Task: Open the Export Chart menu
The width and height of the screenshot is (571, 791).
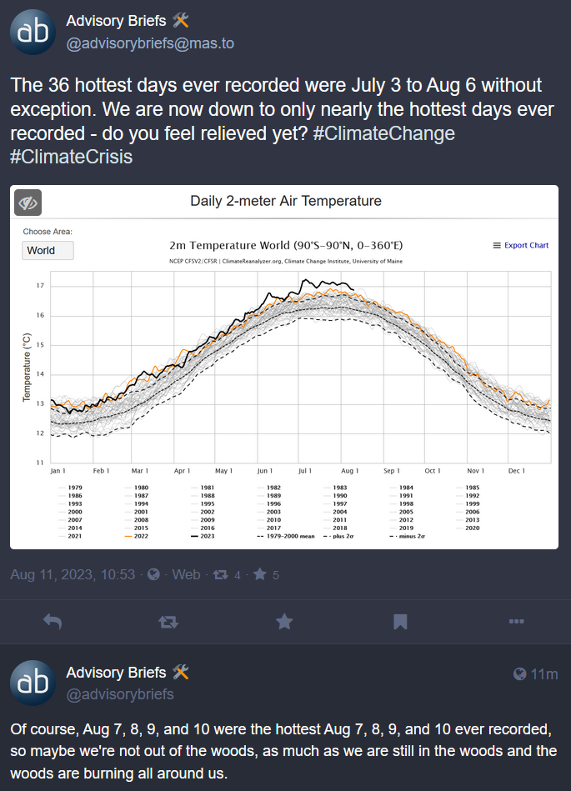Action: pyautogui.click(x=521, y=245)
